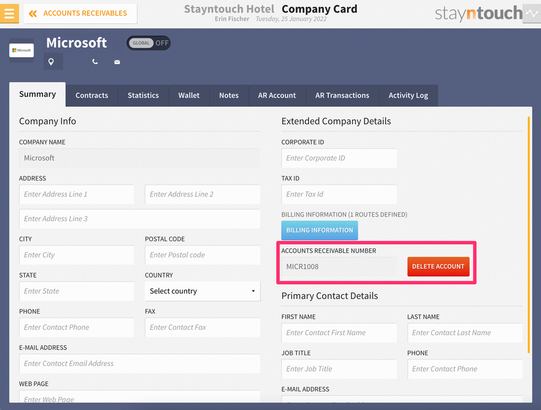Click the staff name Erin Fischer

(x=232, y=19)
